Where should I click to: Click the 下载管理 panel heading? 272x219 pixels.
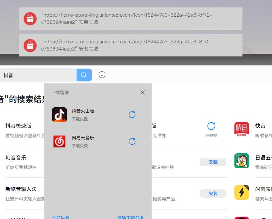click(x=60, y=92)
